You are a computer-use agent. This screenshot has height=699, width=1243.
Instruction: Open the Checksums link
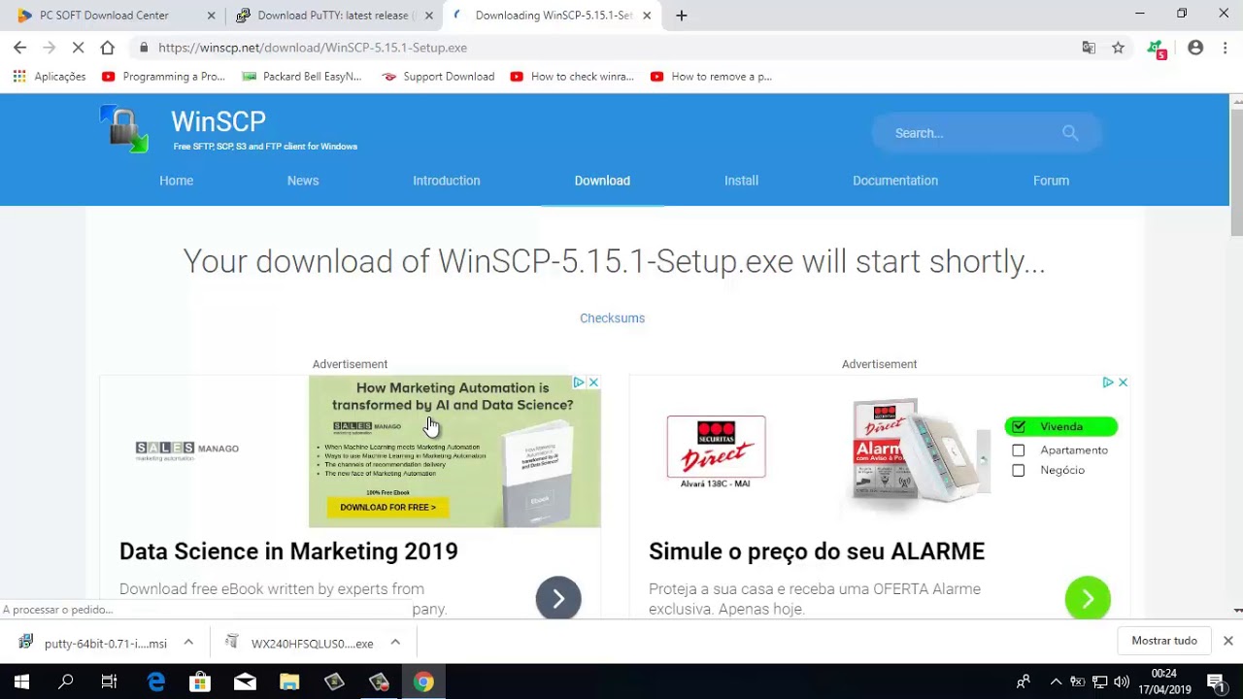click(612, 318)
